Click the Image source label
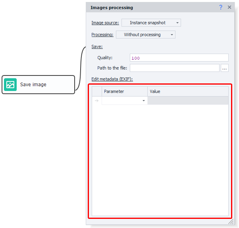 click(x=105, y=23)
